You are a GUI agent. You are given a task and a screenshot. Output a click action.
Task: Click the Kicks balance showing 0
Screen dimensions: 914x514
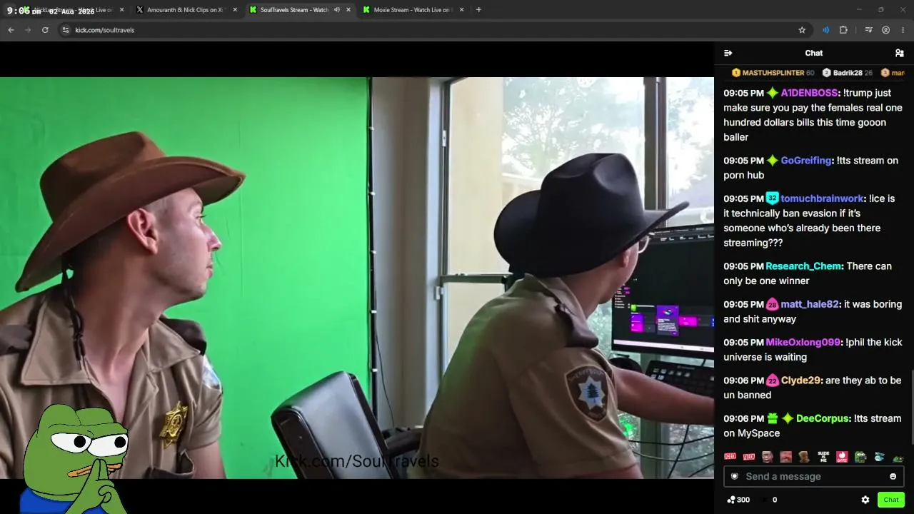coord(770,500)
